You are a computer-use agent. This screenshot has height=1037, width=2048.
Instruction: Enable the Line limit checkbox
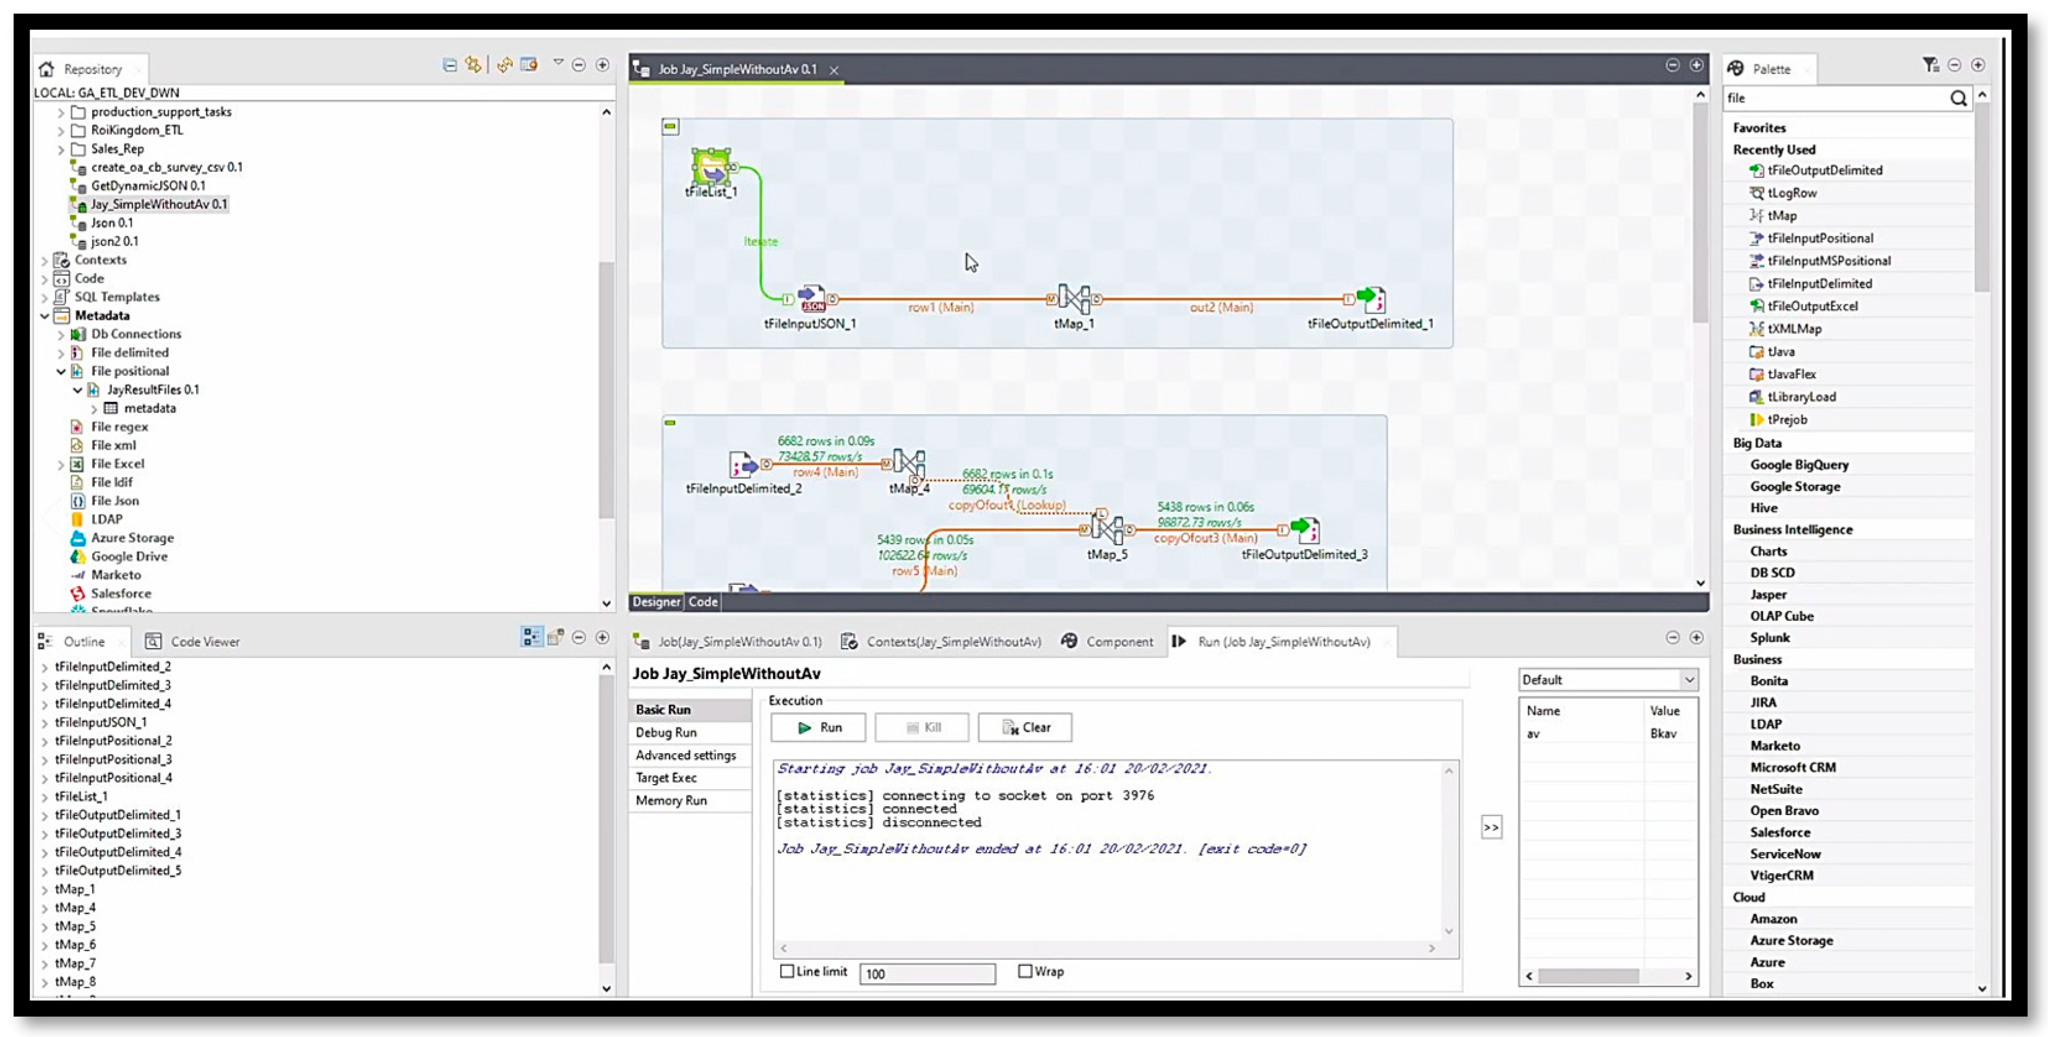tap(787, 971)
